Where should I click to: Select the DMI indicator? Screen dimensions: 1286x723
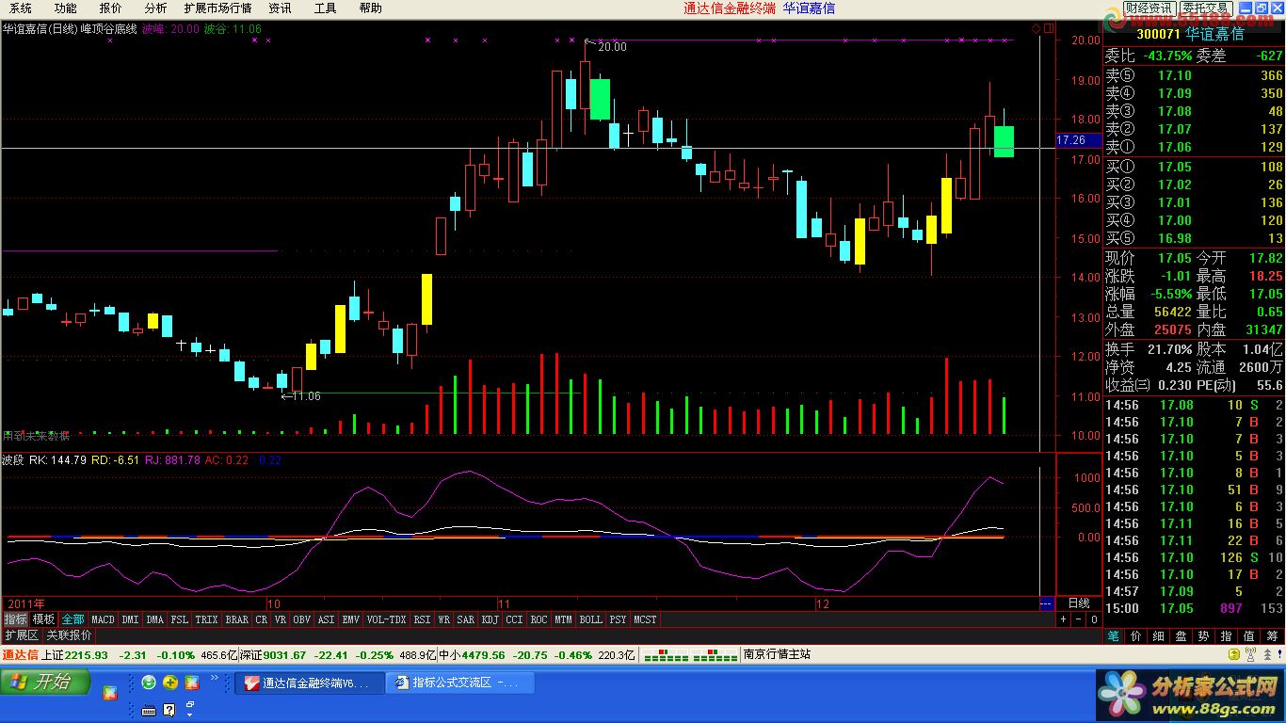(130, 619)
